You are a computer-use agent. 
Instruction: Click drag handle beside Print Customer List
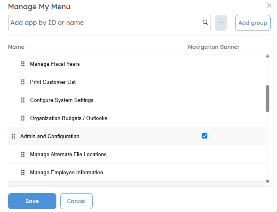point(23,82)
